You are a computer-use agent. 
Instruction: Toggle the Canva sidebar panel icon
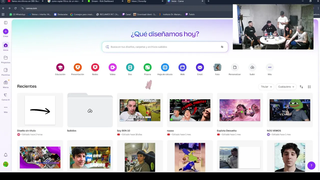point(6,23)
